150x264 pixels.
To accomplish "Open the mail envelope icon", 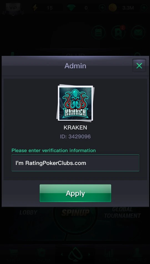I will (x=138, y=32).
